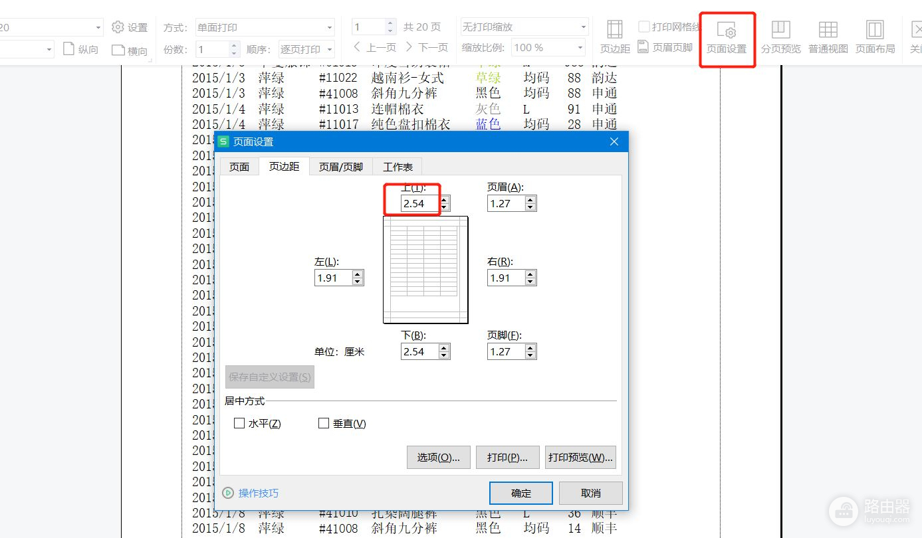This screenshot has width=922, height=538.
Task: Enable 打印网格线 checkbox
Action: click(644, 27)
